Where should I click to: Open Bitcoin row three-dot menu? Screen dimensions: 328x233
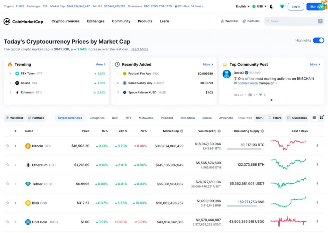coord(317,146)
